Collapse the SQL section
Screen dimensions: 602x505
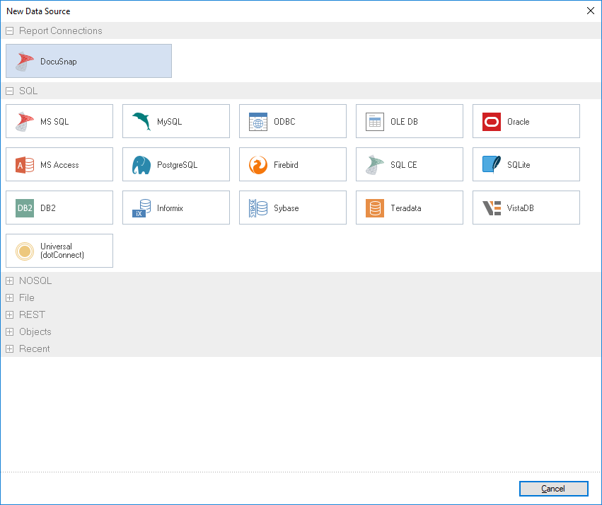(10, 91)
